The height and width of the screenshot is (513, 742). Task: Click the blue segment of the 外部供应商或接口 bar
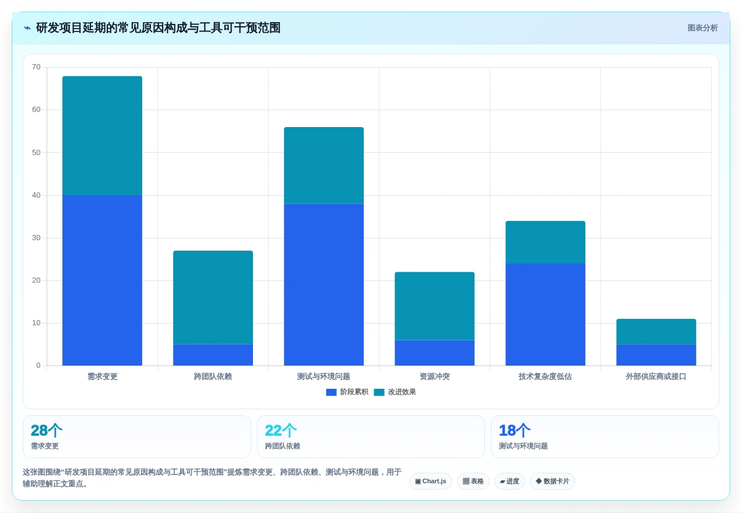[656, 355]
